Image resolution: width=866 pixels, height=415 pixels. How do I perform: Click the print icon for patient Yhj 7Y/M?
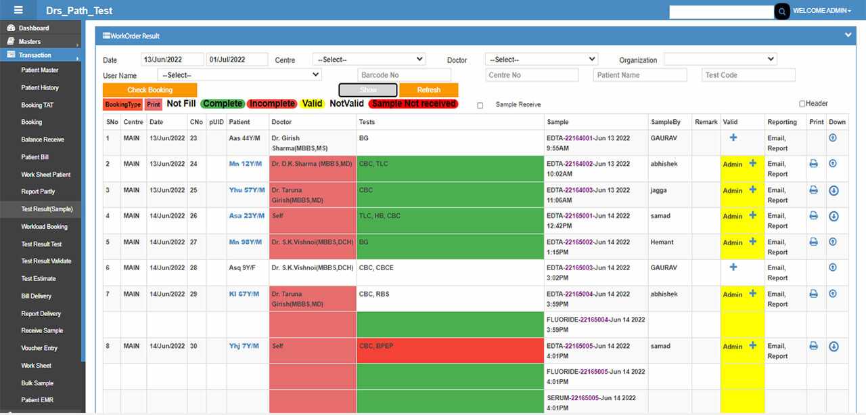point(814,346)
